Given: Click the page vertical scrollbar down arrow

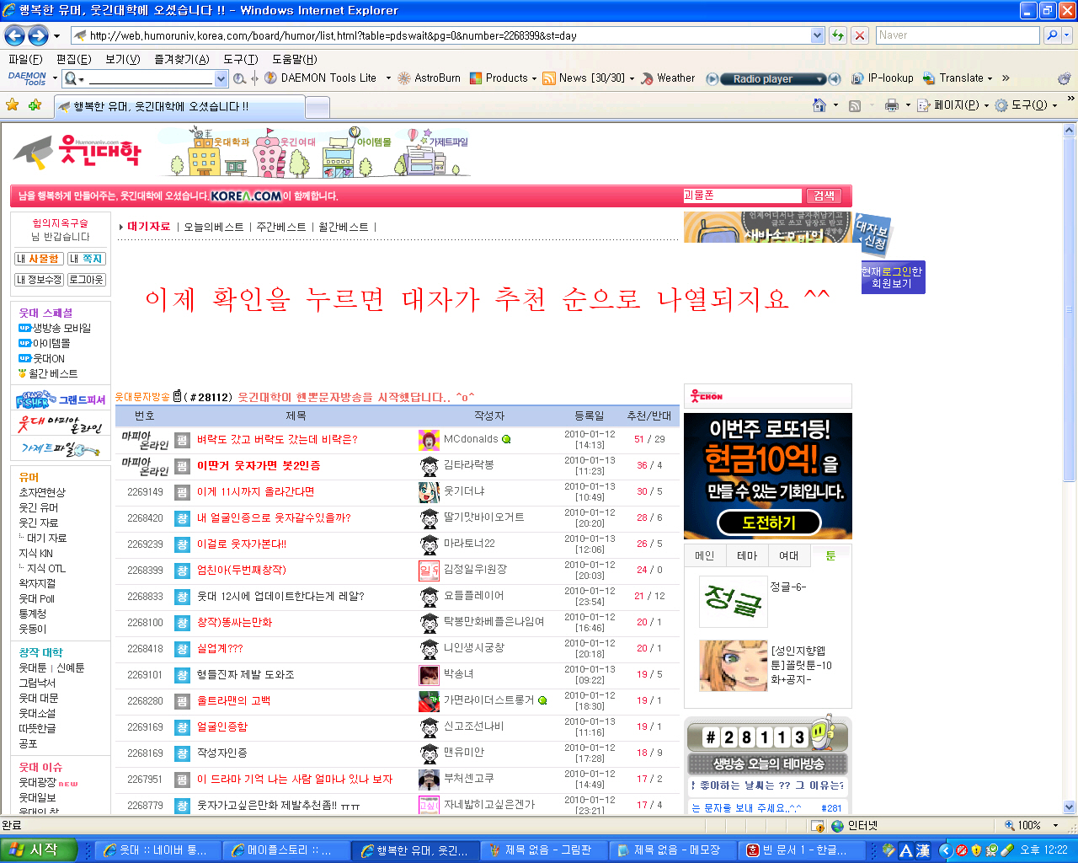Looking at the screenshot, I should (x=1070, y=807).
